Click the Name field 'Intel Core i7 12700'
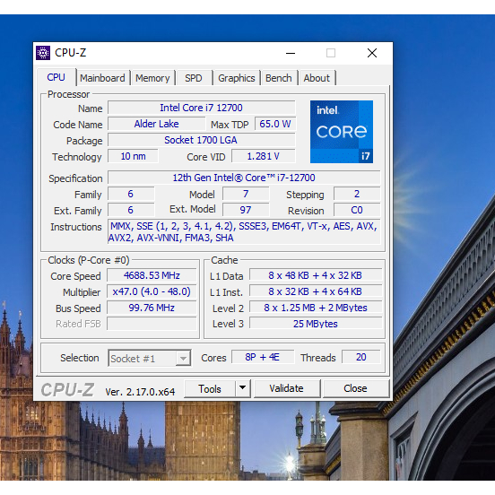 point(202,108)
